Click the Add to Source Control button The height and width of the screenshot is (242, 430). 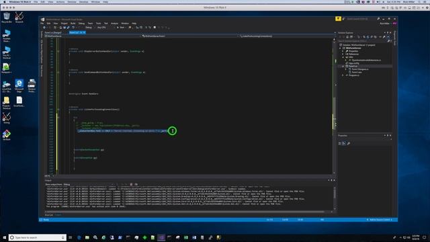coord(380,220)
